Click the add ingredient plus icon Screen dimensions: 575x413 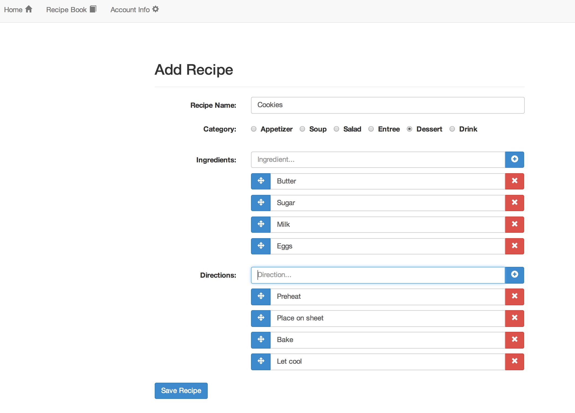point(514,159)
